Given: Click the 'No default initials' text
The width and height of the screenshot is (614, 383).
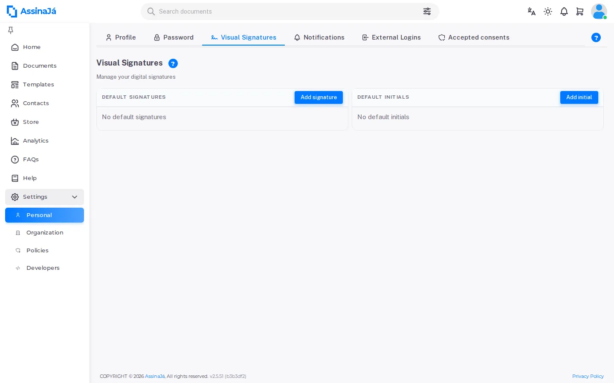Looking at the screenshot, I should 383,117.
